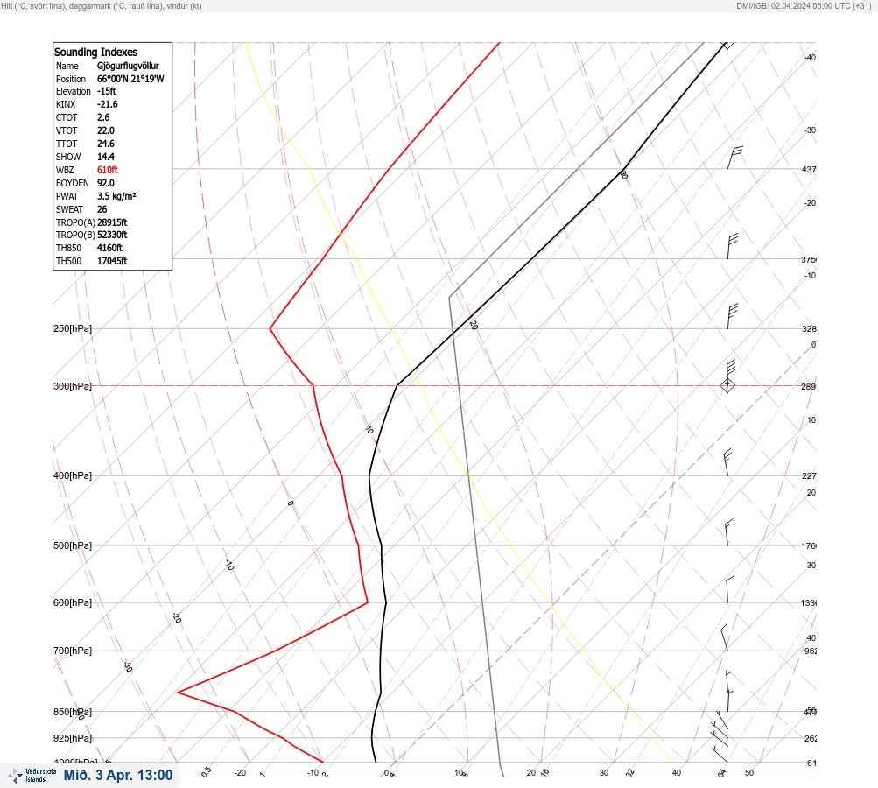Image resolution: width=878 pixels, height=788 pixels.
Task: Click the DMI/IGB model run timestamp
Action: 804,6
